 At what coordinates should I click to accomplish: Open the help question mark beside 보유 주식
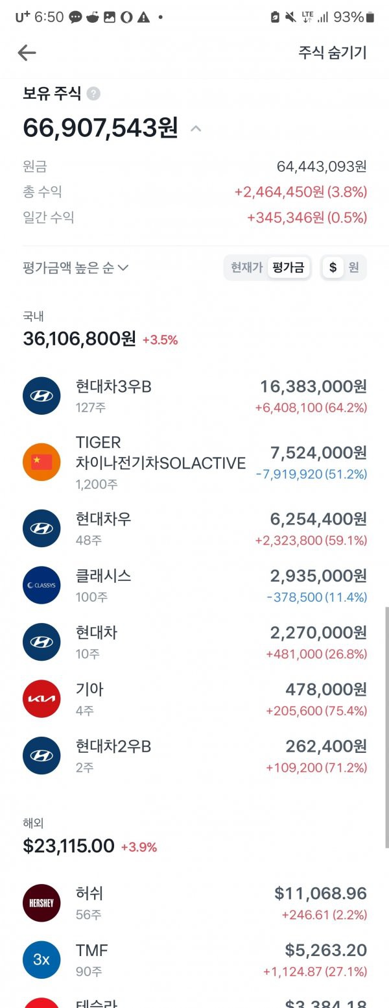93,94
